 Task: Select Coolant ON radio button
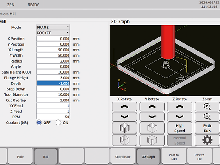(x=58, y=122)
